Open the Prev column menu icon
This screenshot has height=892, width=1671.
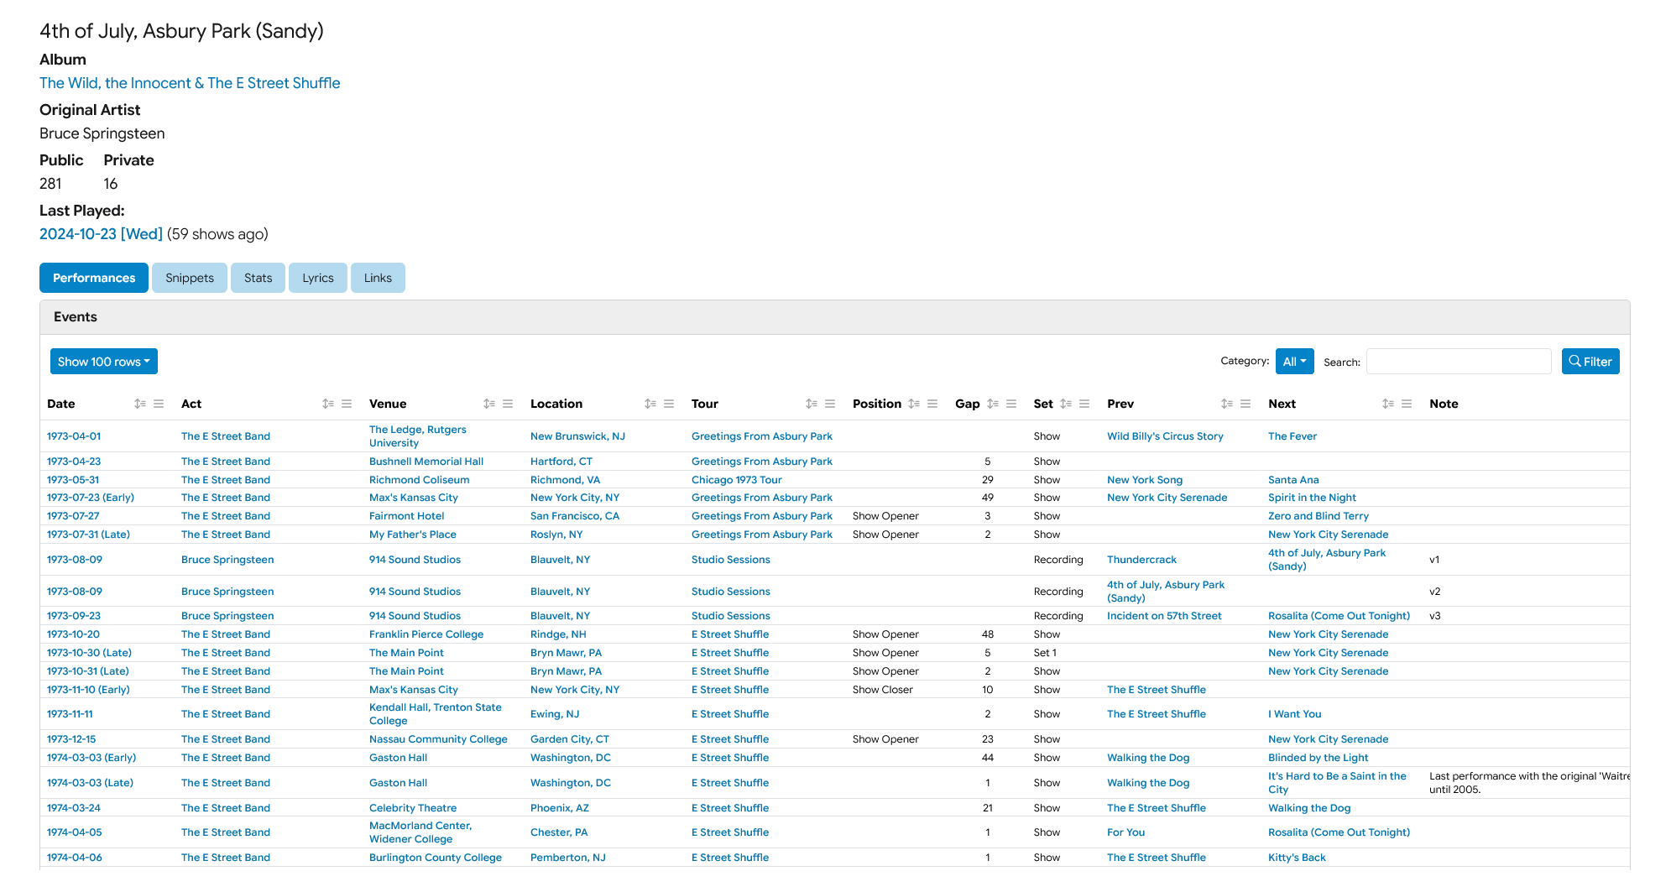[1245, 404]
